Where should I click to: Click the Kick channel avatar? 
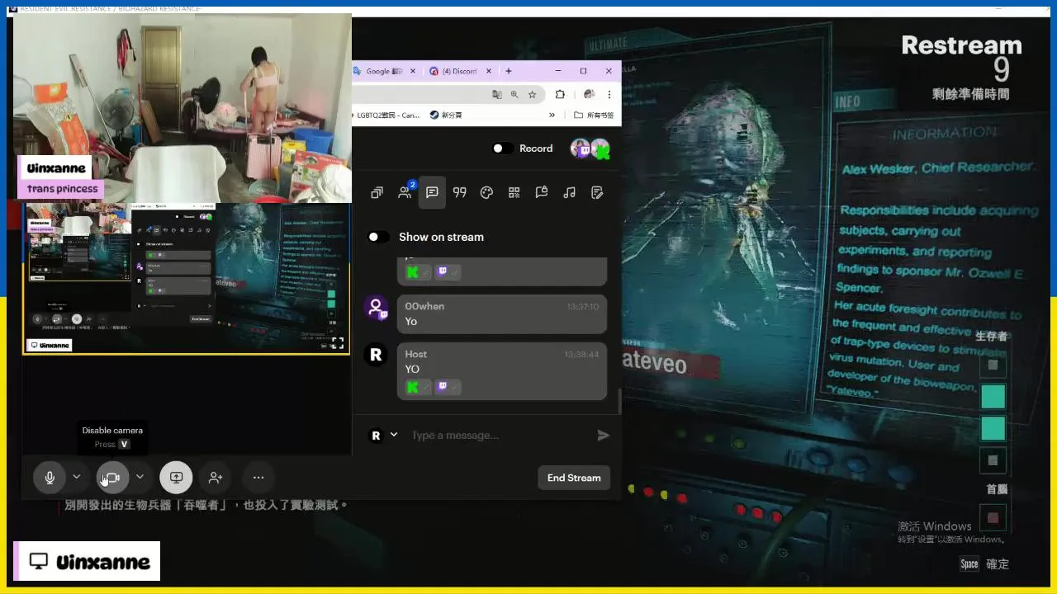click(x=601, y=148)
